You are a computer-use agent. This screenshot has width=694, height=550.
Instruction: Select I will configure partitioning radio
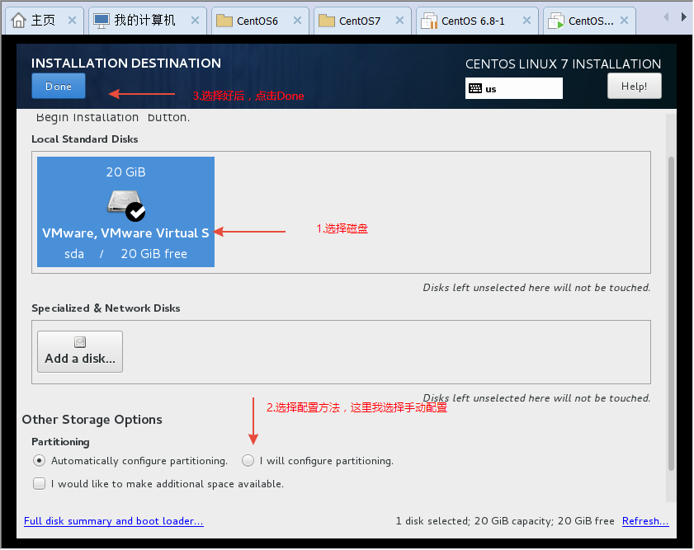coord(248,461)
